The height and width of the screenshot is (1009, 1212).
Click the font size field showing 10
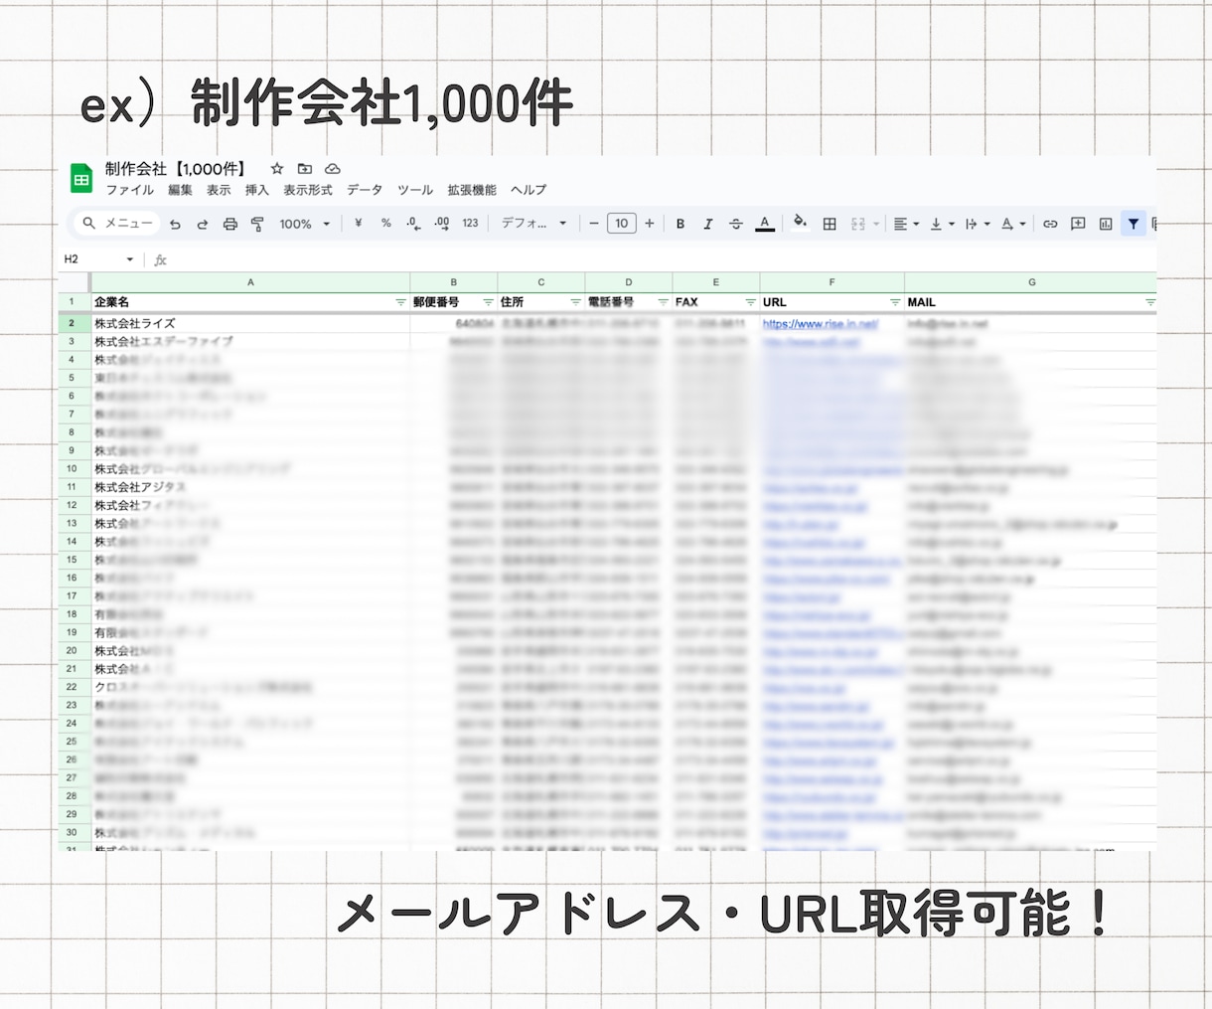[x=622, y=224]
